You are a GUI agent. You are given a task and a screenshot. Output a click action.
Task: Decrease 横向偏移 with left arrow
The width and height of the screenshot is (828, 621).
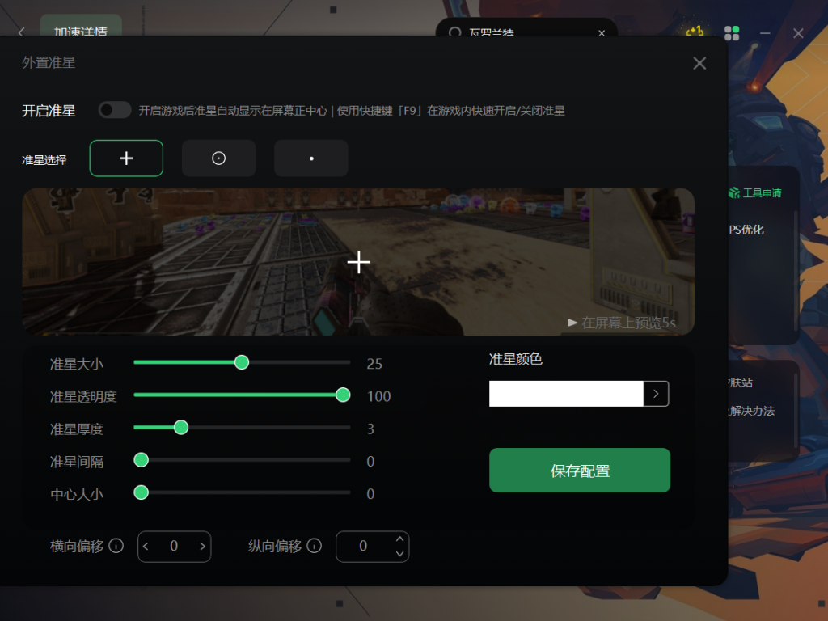[x=146, y=546]
